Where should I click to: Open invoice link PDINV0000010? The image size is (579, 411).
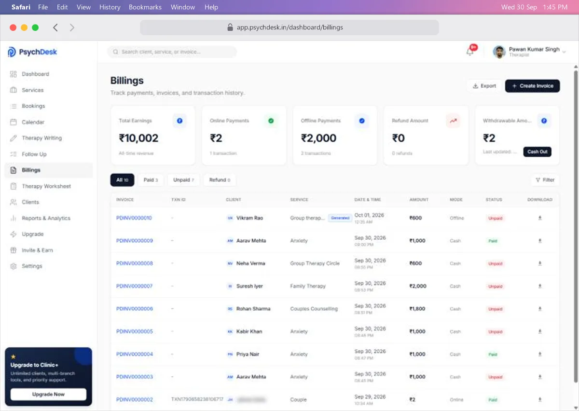point(134,218)
